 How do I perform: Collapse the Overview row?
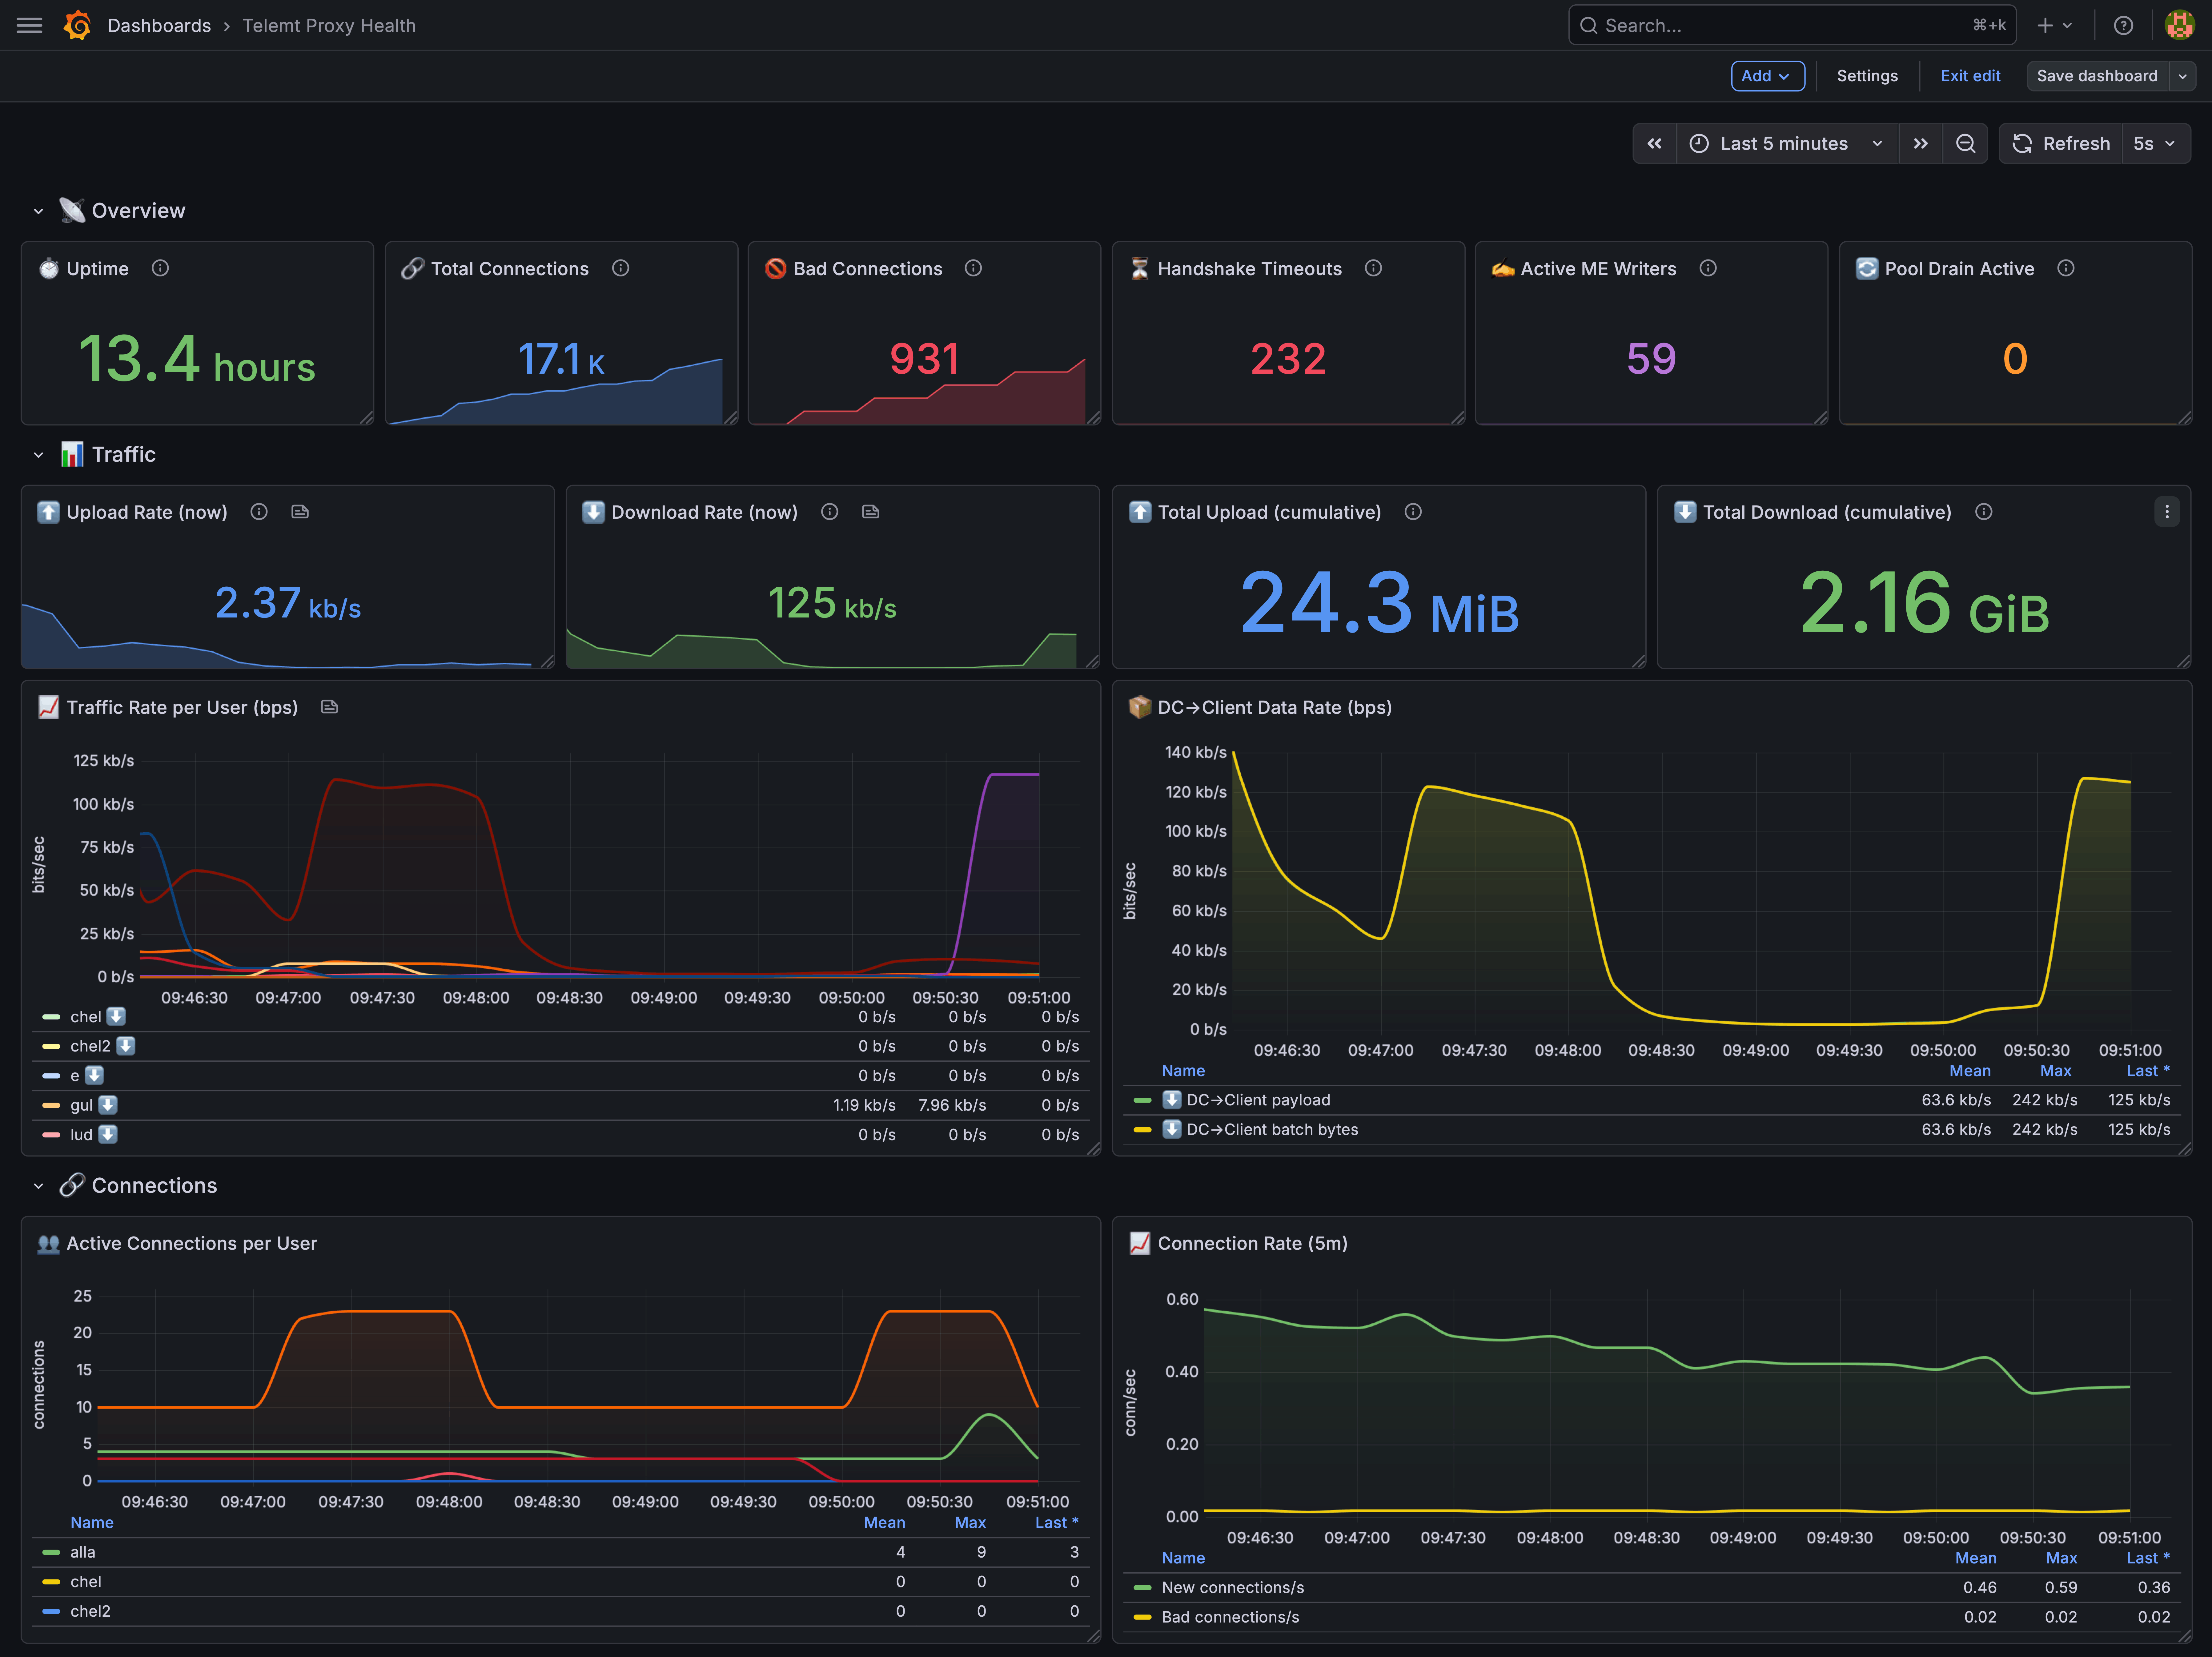tap(38, 211)
